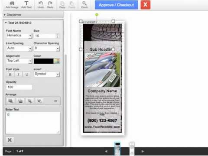The height and width of the screenshot is (156, 208).
Task: Redo the last undone action
Action: pos(50,5)
